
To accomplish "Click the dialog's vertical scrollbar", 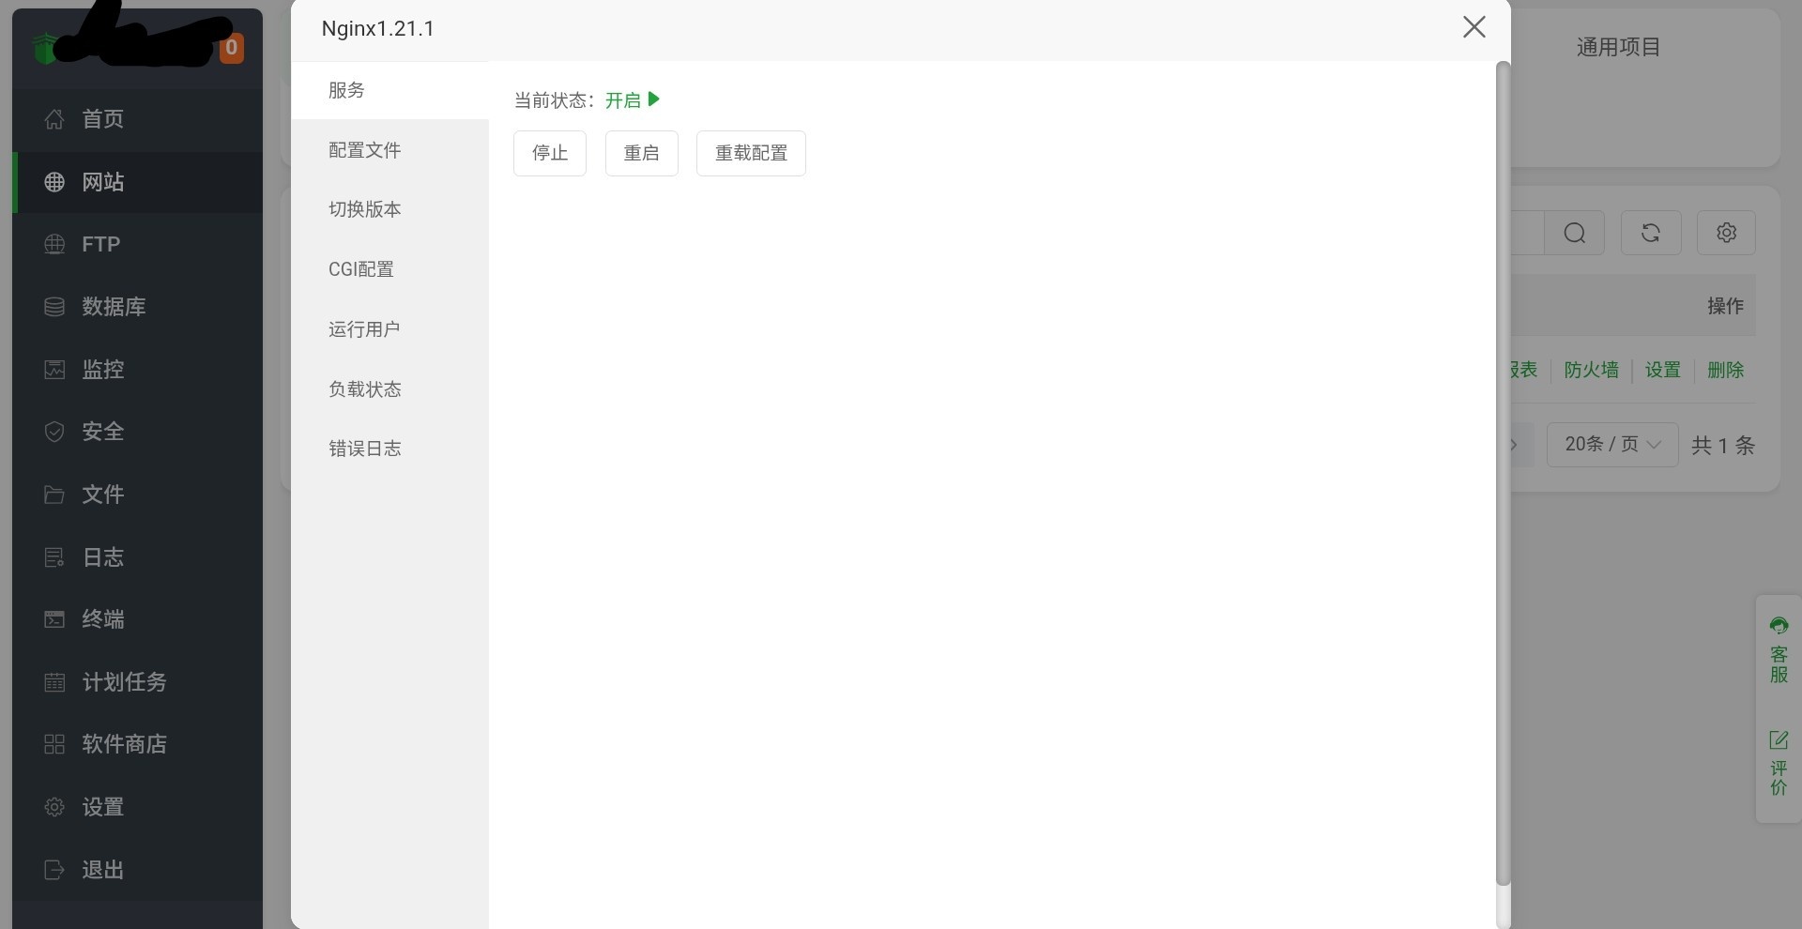I will click(1503, 474).
